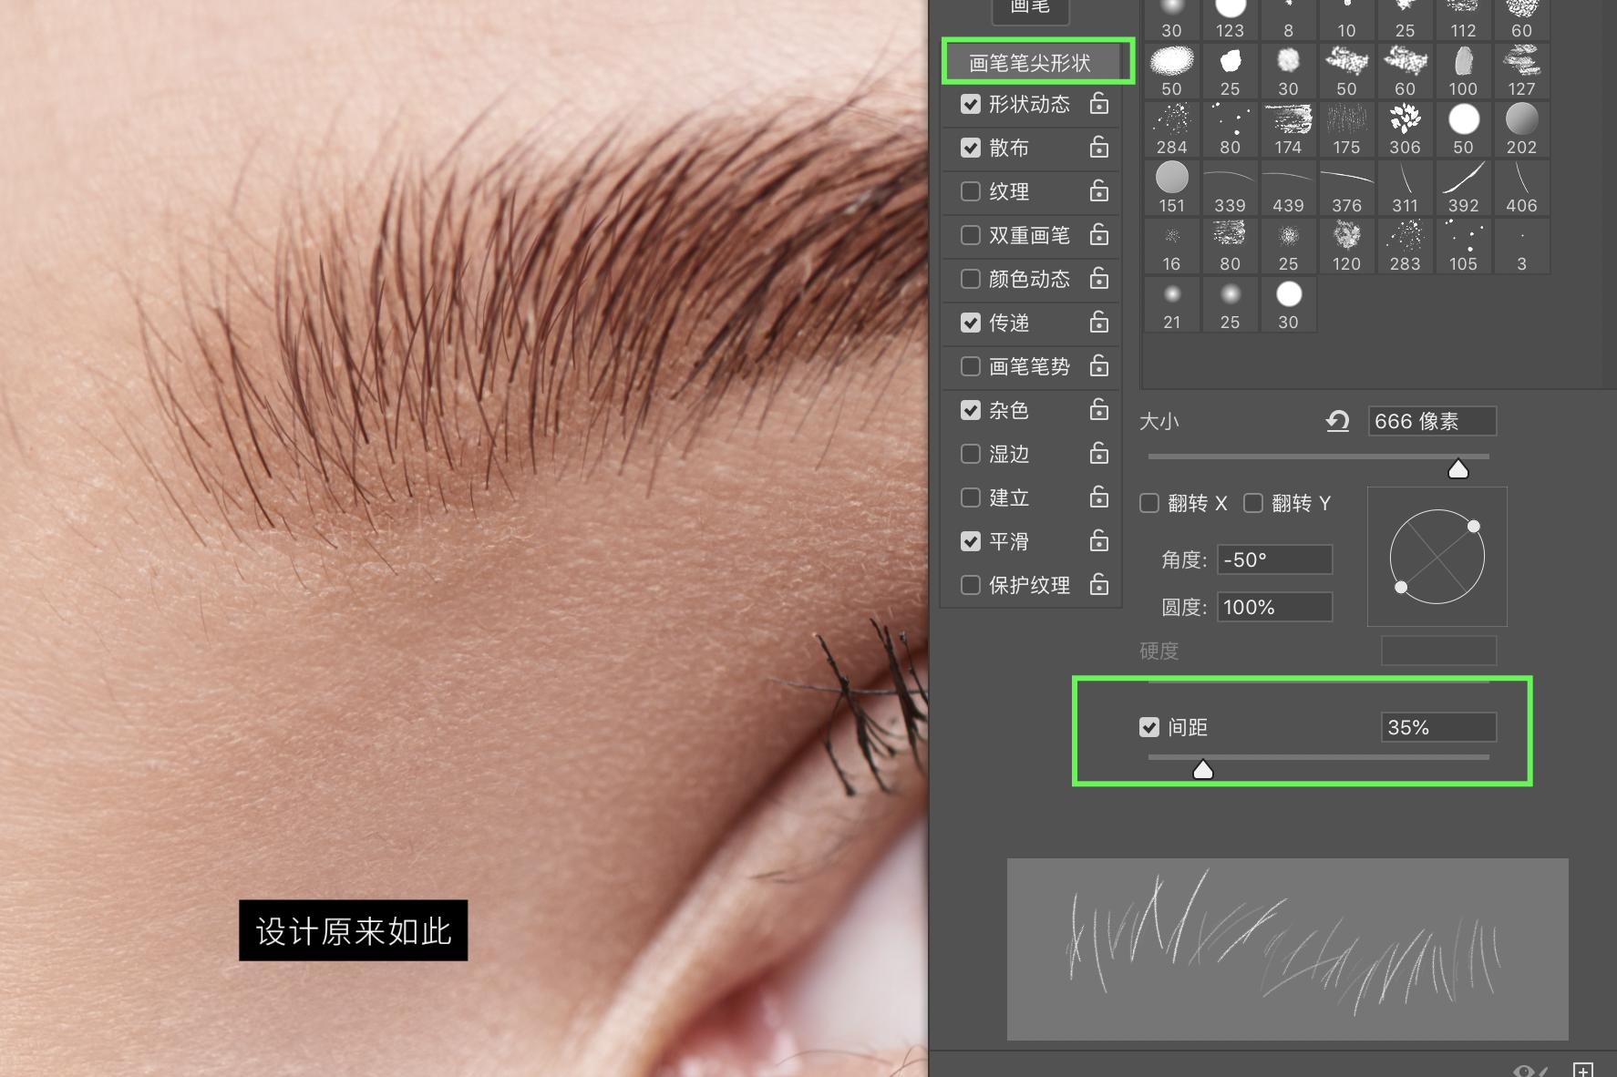Click the lock icon beside 平滑

coord(1099,540)
